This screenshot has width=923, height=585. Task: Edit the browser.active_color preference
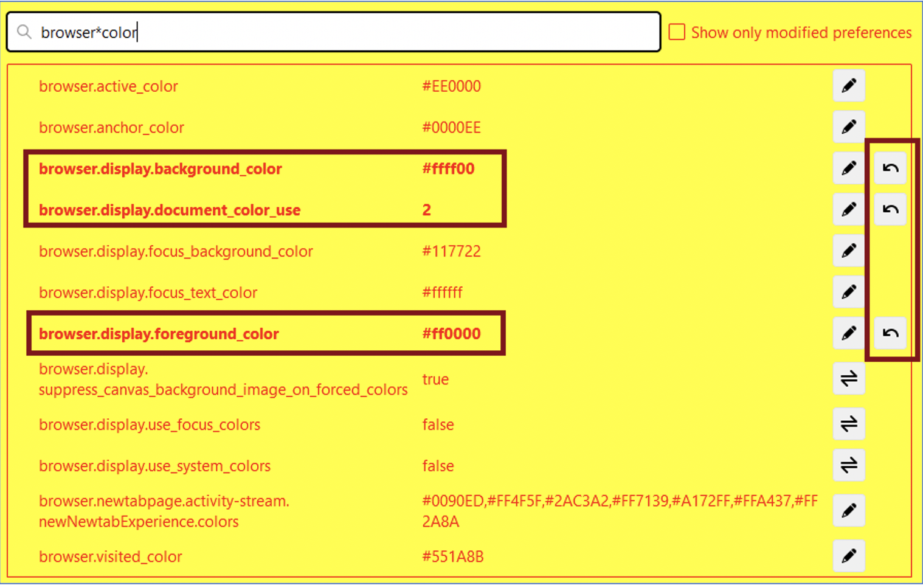click(849, 86)
